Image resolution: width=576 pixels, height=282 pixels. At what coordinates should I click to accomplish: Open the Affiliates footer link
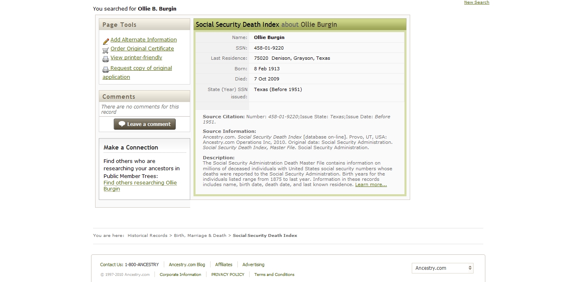point(224,265)
